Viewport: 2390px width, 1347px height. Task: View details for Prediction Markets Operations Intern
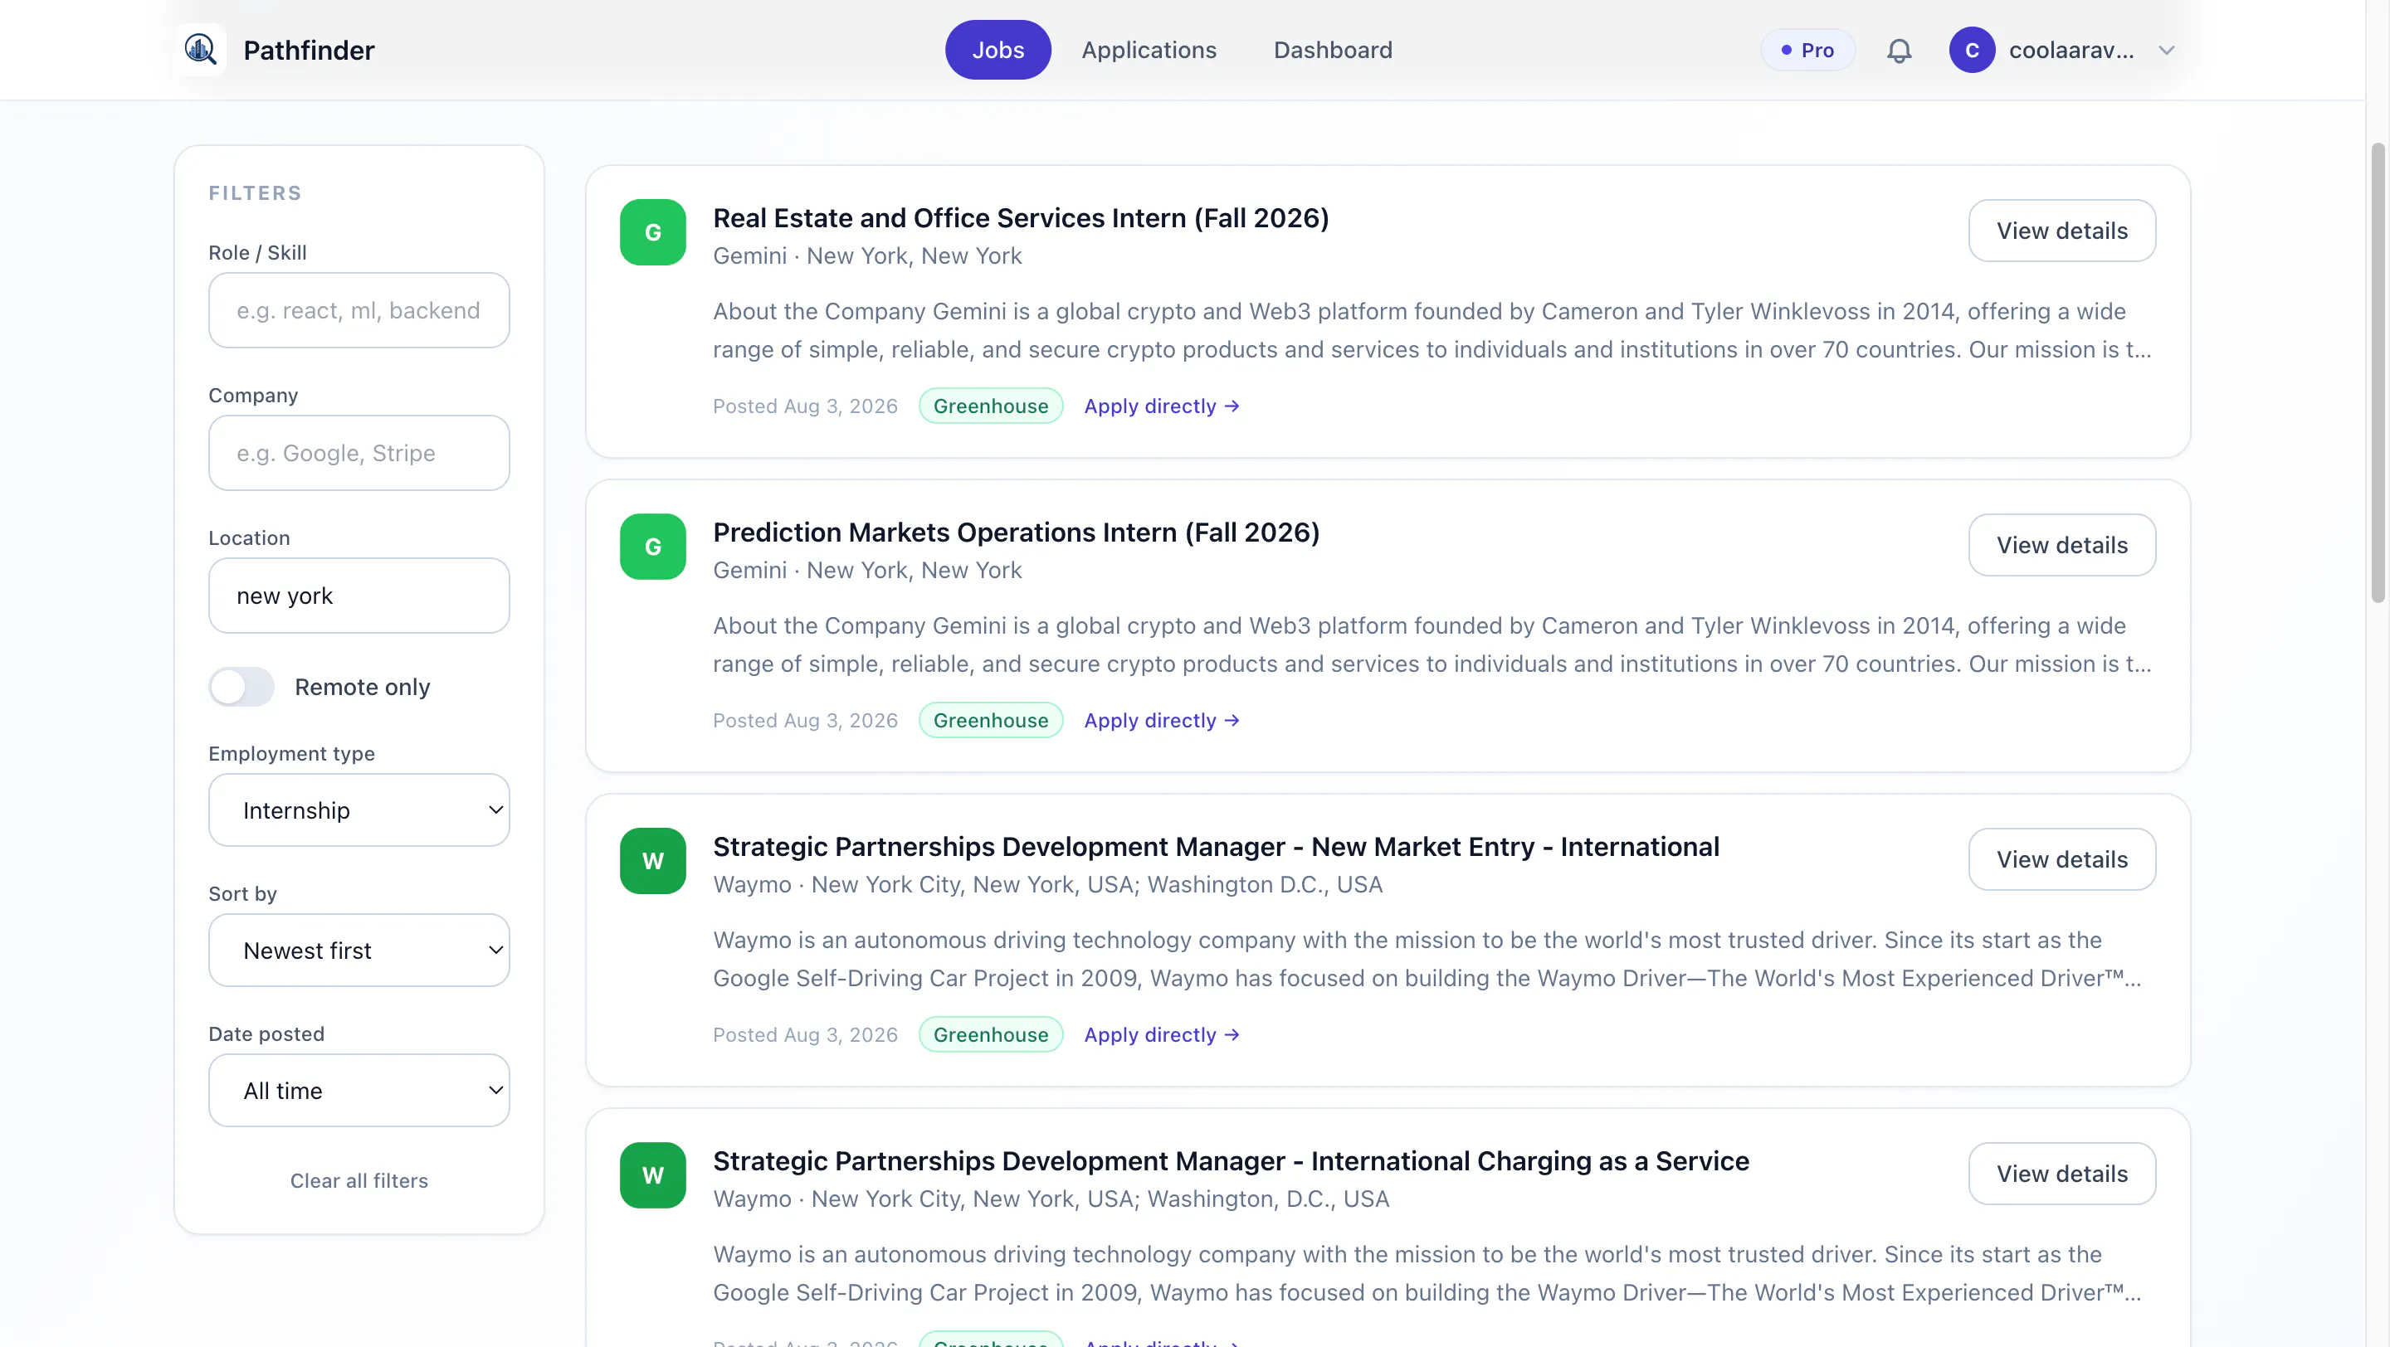2061,545
